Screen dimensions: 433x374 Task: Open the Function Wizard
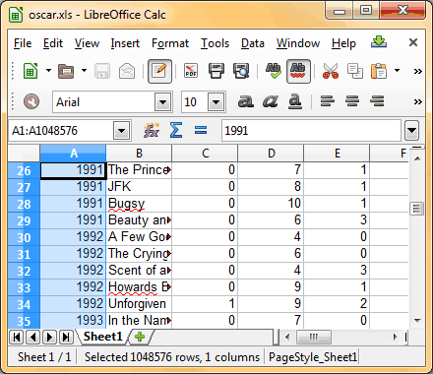click(x=152, y=130)
